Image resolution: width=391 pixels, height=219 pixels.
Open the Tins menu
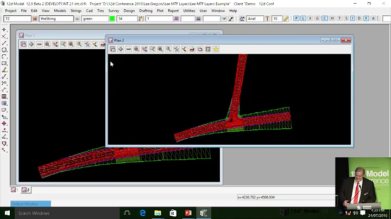[100, 11]
